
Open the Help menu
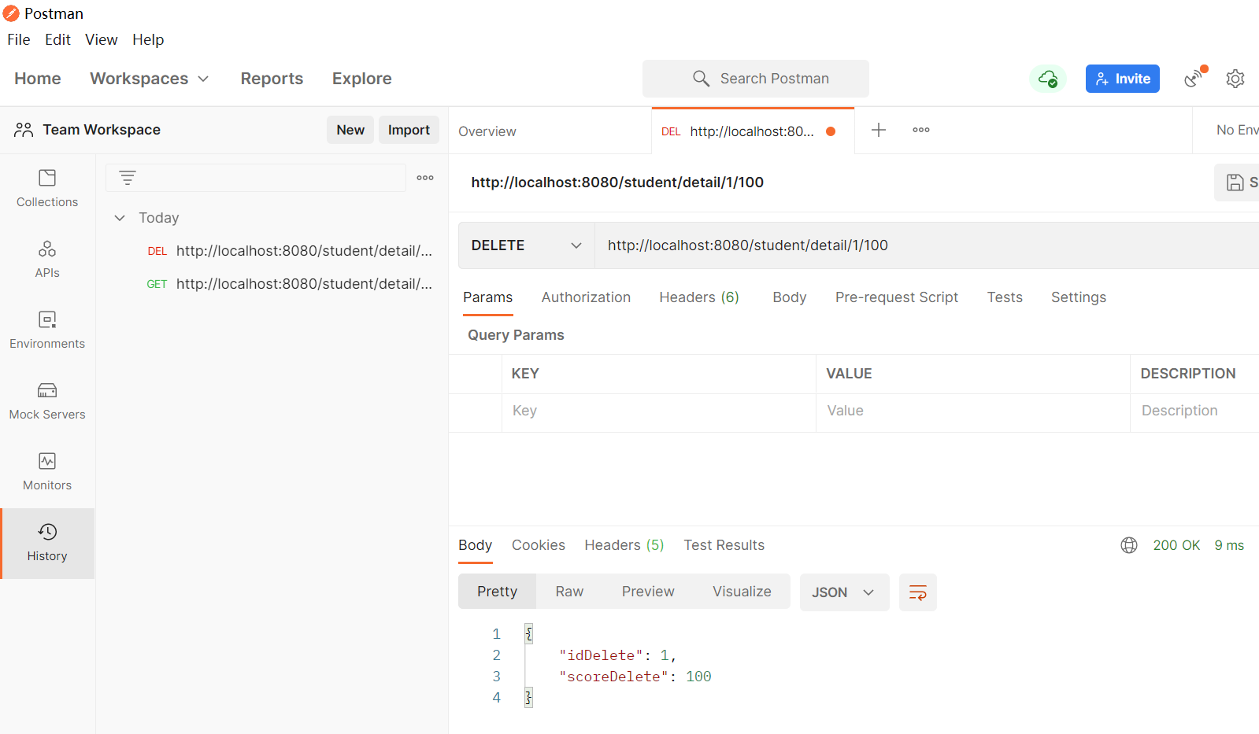pyautogui.click(x=148, y=39)
